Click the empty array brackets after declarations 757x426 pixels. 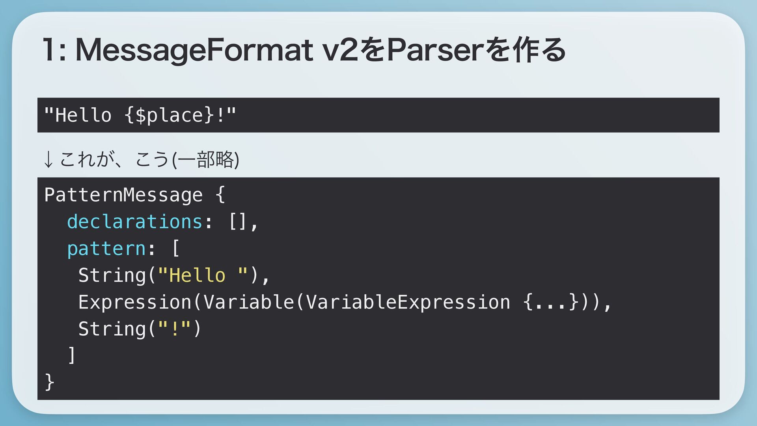click(x=238, y=222)
